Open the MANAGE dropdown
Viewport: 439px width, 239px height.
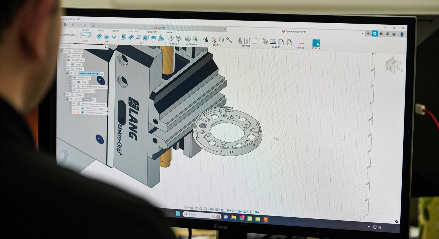point(277,47)
